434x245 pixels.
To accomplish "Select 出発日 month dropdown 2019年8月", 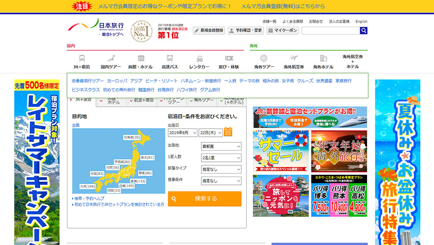I will tap(182, 133).
